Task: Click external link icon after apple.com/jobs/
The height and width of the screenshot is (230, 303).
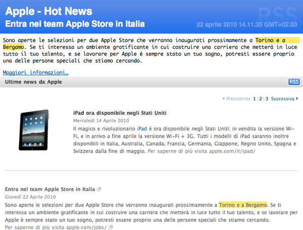Action: click(111, 227)
